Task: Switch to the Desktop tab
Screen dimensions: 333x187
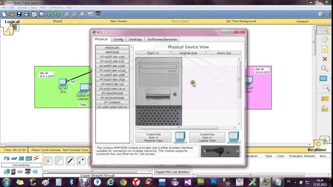Action: 135,39
